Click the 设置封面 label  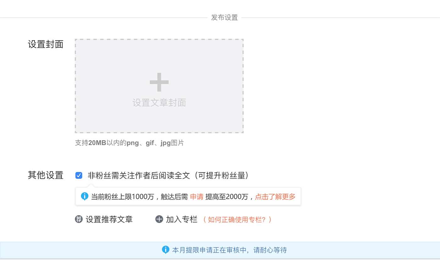46,44
